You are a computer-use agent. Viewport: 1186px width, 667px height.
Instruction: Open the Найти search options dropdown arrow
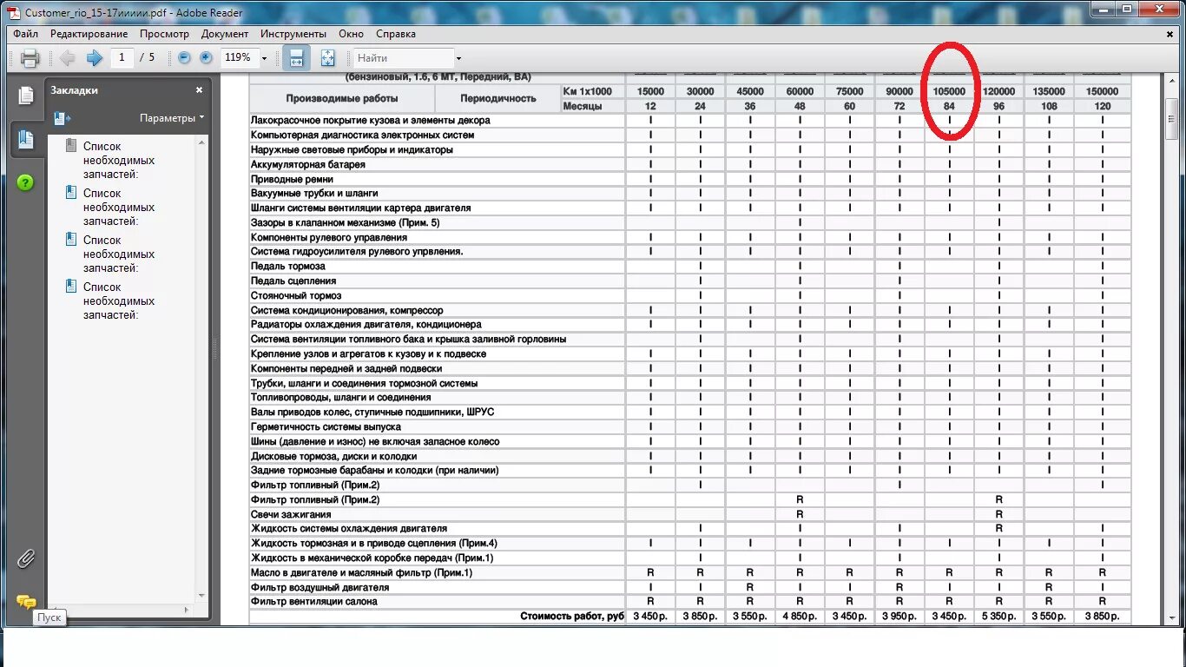point(458,58)
